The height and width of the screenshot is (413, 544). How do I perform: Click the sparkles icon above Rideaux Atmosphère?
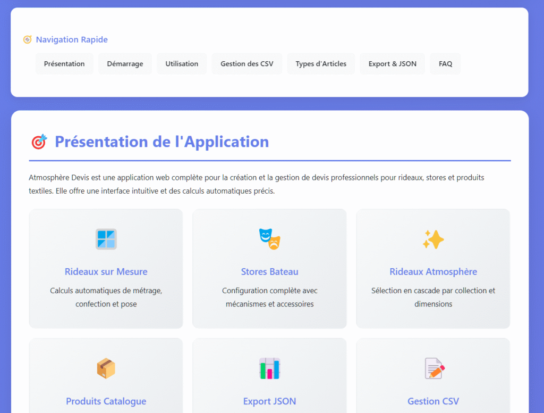(433, 239)
